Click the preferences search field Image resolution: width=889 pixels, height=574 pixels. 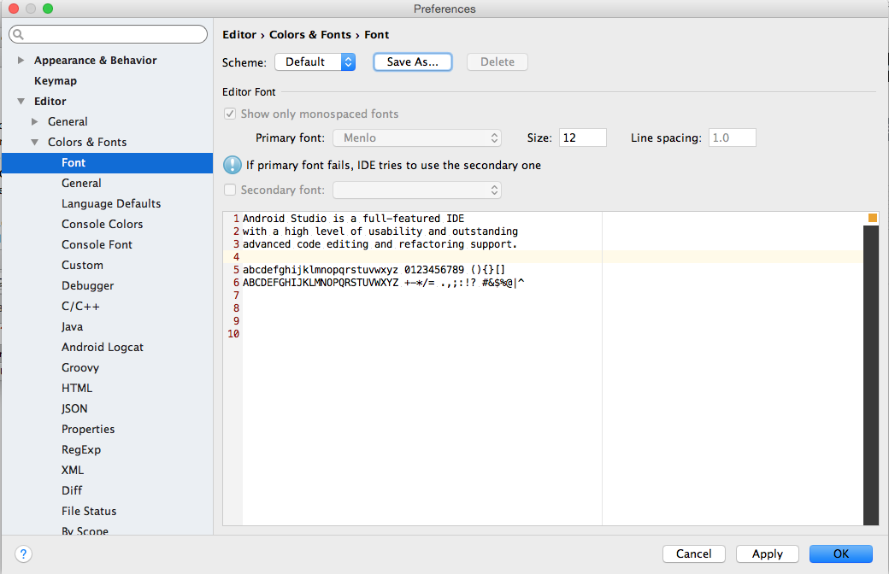coord(109,34)
